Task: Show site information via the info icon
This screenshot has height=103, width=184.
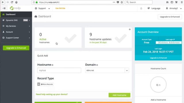Action: (34, 2)
